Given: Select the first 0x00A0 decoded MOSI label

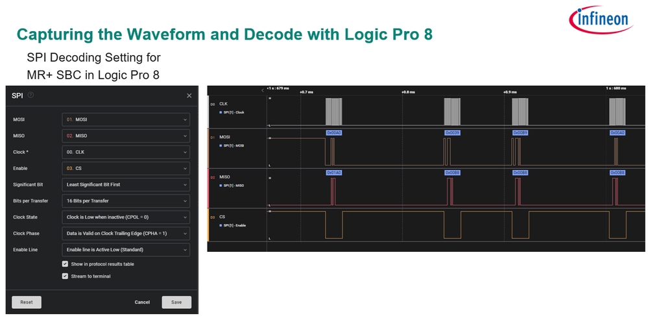Looking at the screenshot, I should pos(334,132).
